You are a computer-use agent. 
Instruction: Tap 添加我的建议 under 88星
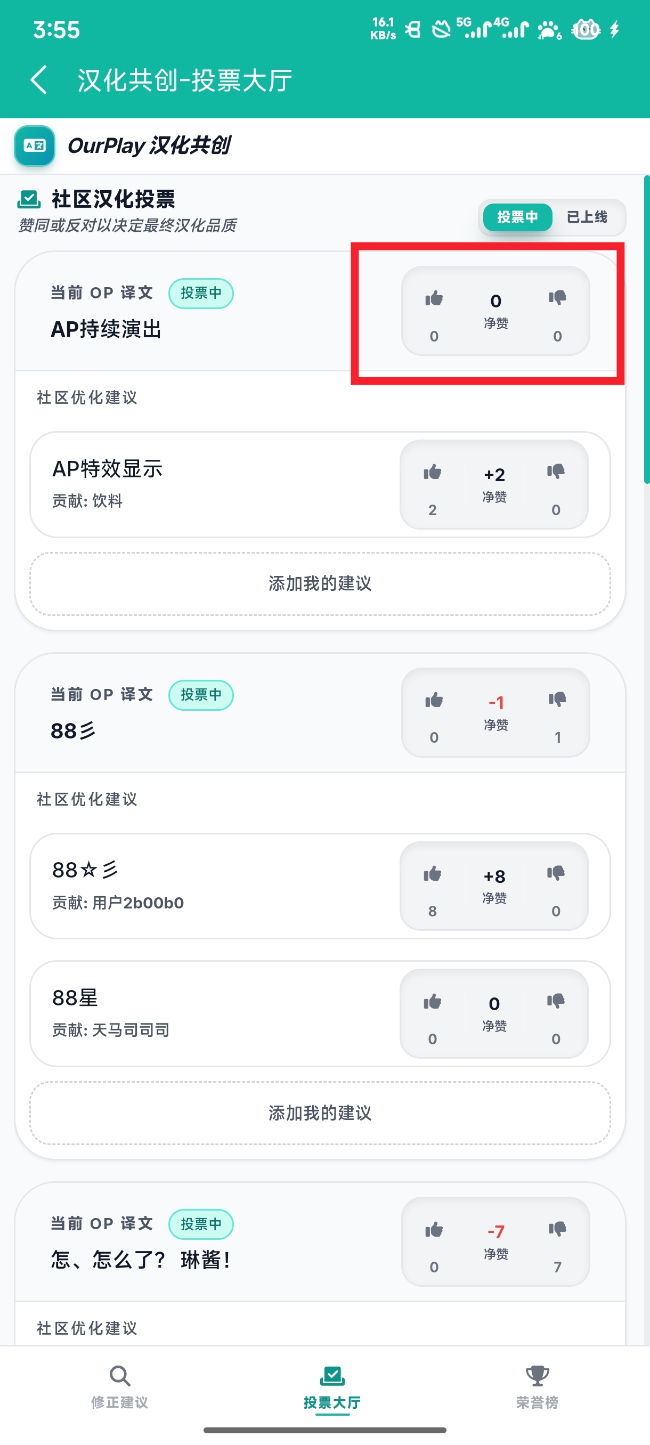[320, 1113]
